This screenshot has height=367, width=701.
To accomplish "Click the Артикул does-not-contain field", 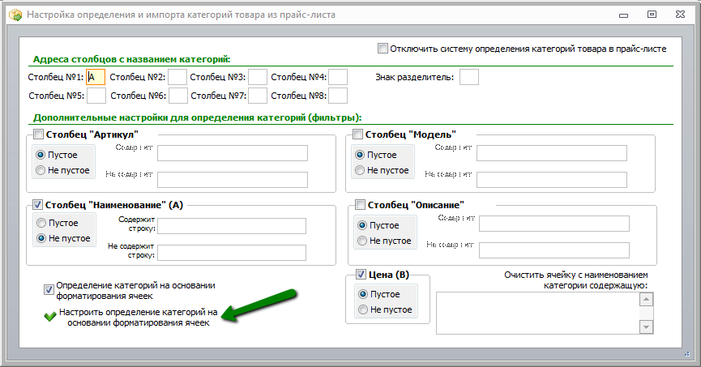I will point(233,180).
